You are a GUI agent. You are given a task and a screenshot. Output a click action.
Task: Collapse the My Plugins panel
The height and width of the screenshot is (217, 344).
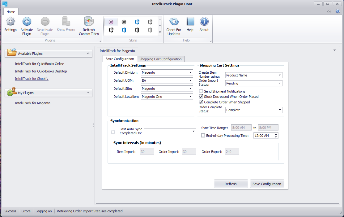[x=88, y=93]
